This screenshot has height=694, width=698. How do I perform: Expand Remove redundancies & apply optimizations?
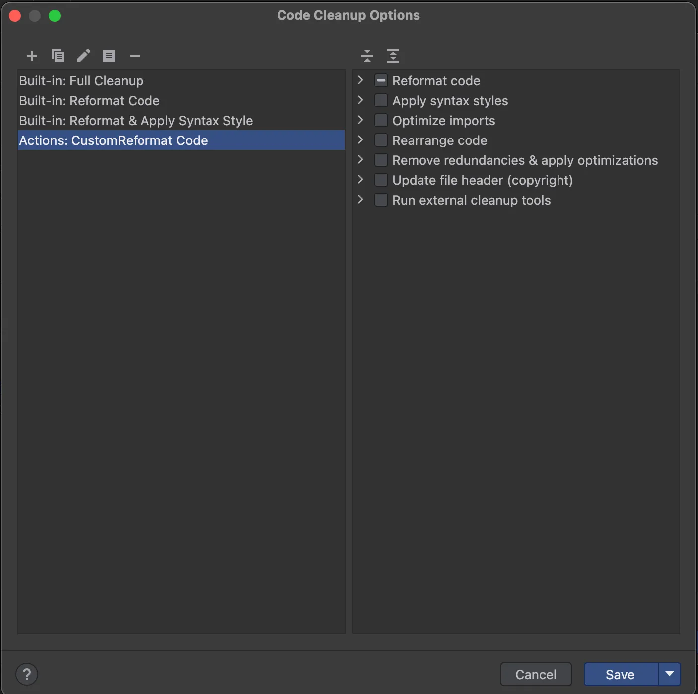pyautogui.click(x=361, y=160)
